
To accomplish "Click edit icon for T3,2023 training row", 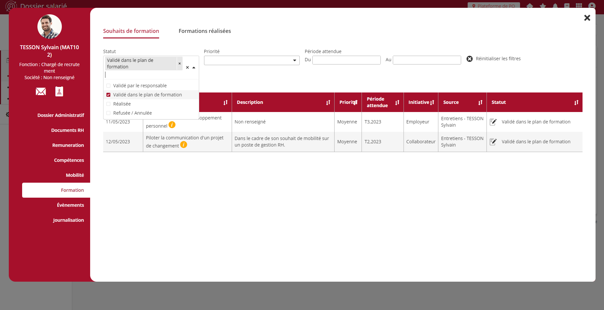I will pos(493,122).
